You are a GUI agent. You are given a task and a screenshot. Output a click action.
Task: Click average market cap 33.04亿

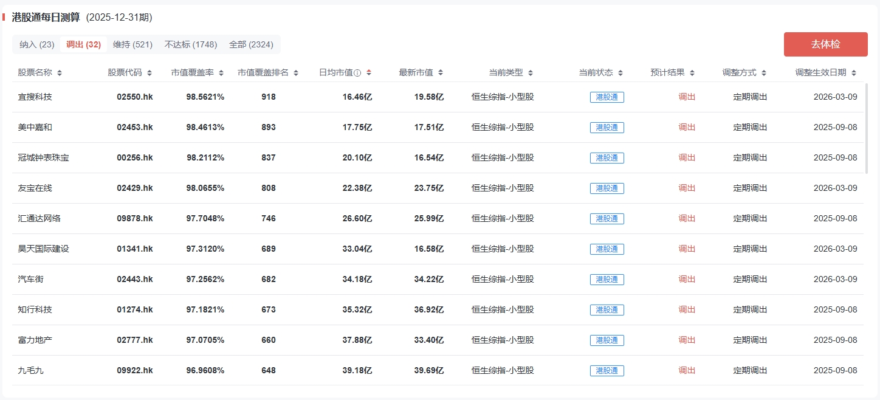(x=357, y=249)
